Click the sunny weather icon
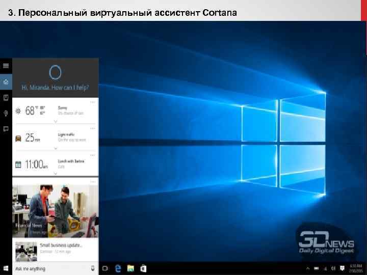Viewport: 367px width, 275px height. pyautogui.click(x=18, y=111)
